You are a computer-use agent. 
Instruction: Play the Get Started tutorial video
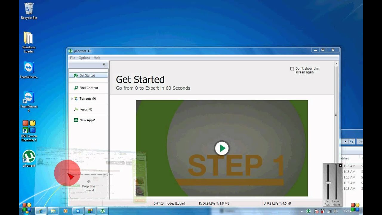(222, 148)
